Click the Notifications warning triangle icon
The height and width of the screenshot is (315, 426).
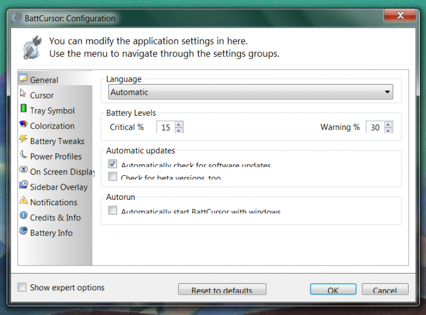23,200
